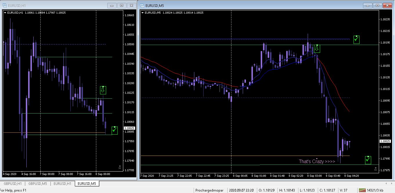Screen dimensions: 395x193
Task: Expand the EURUSD,M5 chart dropdown triangle
Action: click(142, 13)
